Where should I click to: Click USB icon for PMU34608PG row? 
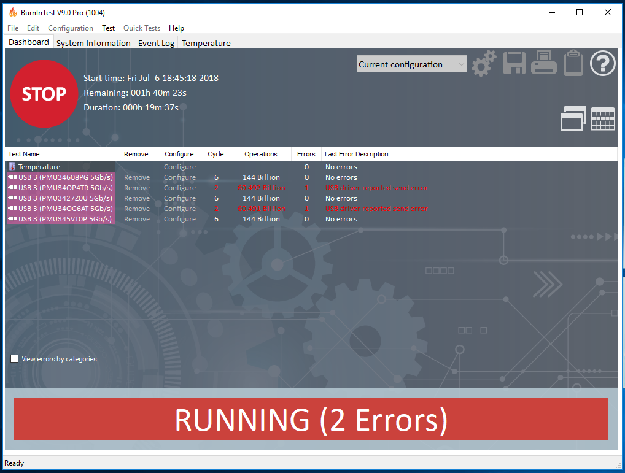[12, 177]
